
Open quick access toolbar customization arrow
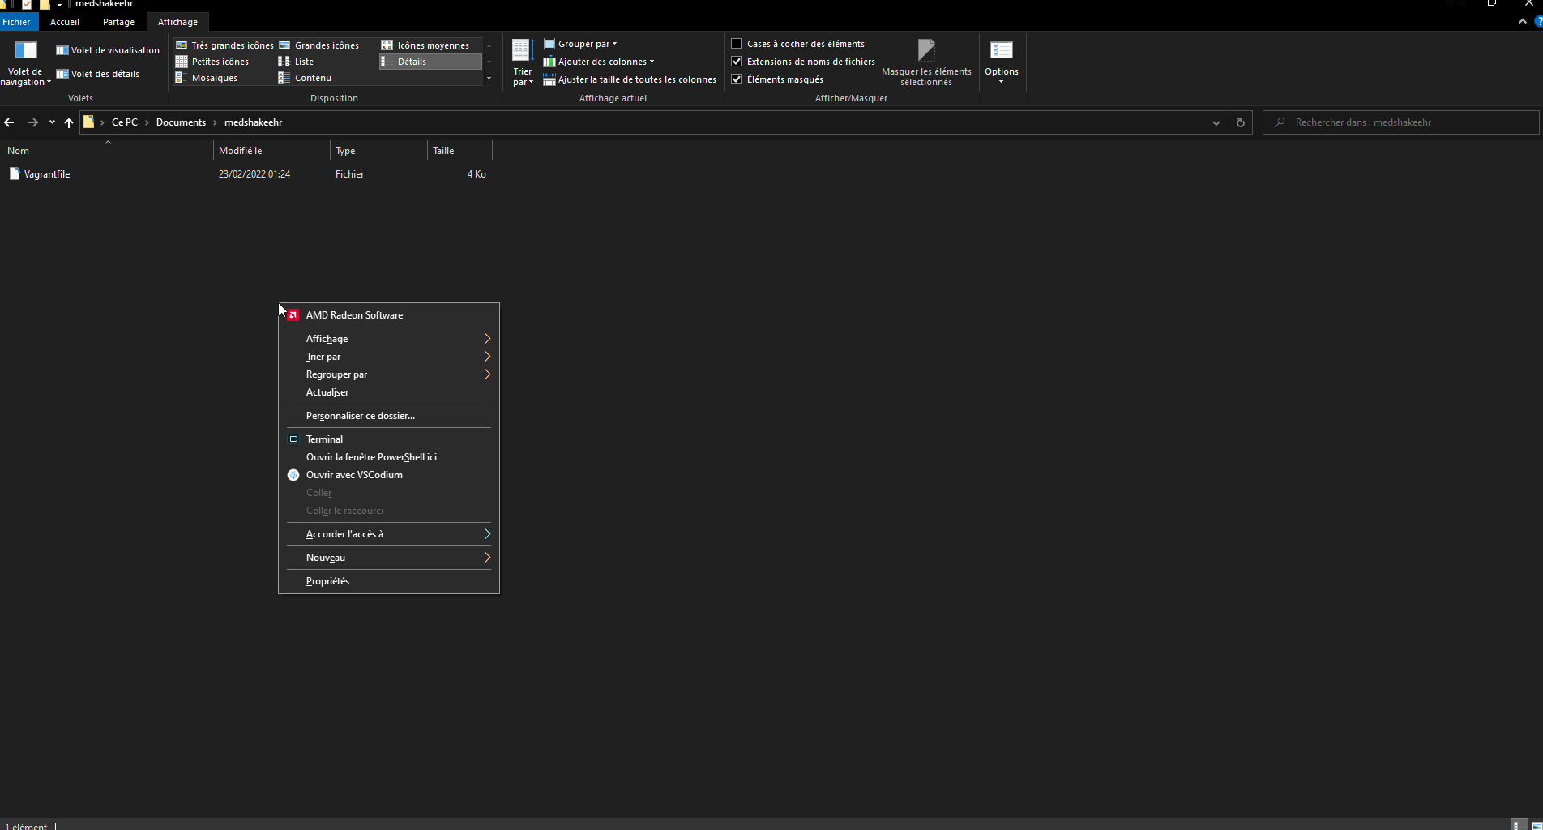click(59, 5)
